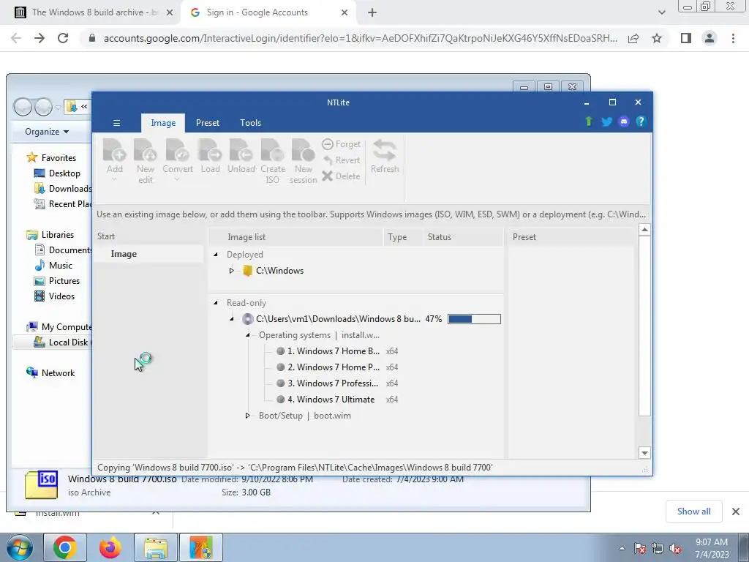Switch to the Preset tab in NTLite
This screenshot has width=749, height=562.
[207, 123]
